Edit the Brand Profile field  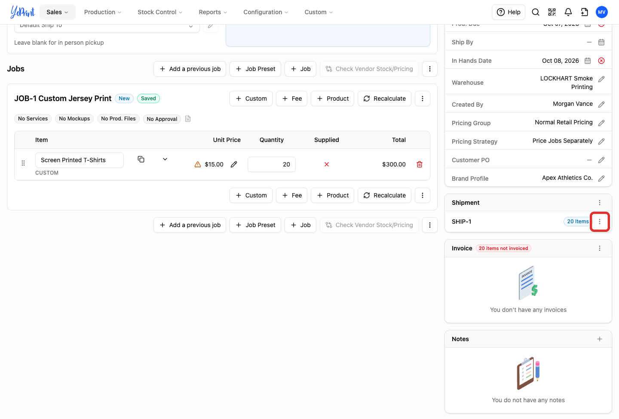click(x=601, y=179)
